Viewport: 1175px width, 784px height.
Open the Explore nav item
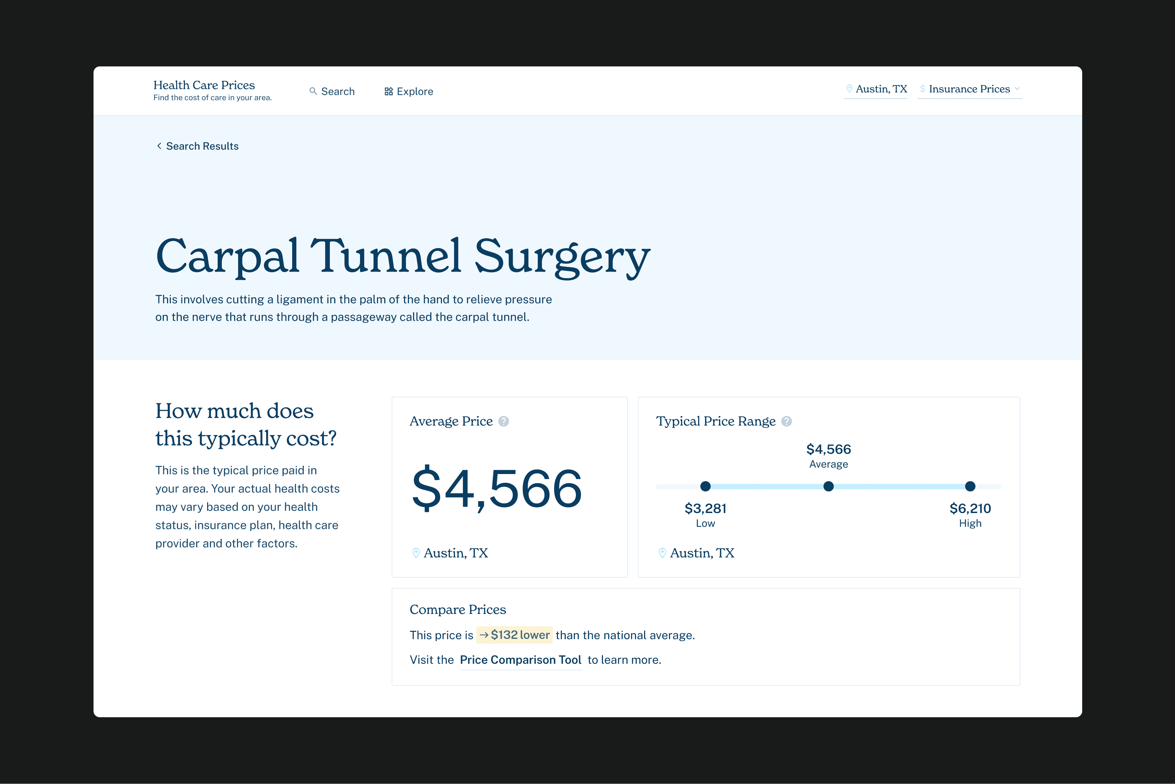coord(415,91)
